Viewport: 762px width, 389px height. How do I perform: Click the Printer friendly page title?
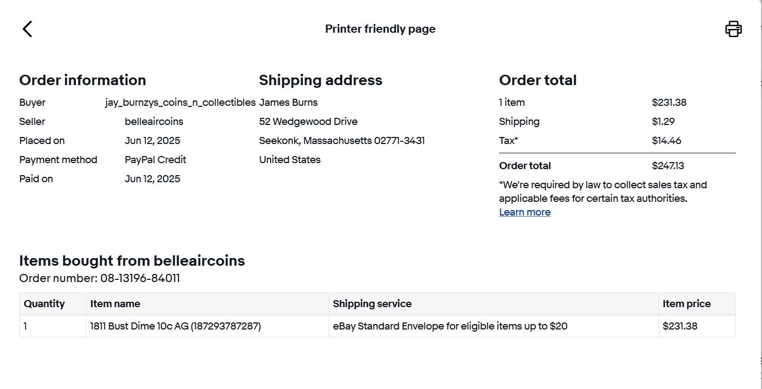(x=380, y=29)
